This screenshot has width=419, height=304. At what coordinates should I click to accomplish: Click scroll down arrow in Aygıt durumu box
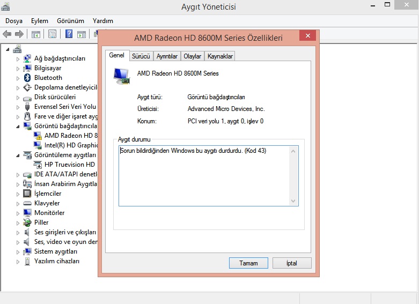[x=293, y=201]
